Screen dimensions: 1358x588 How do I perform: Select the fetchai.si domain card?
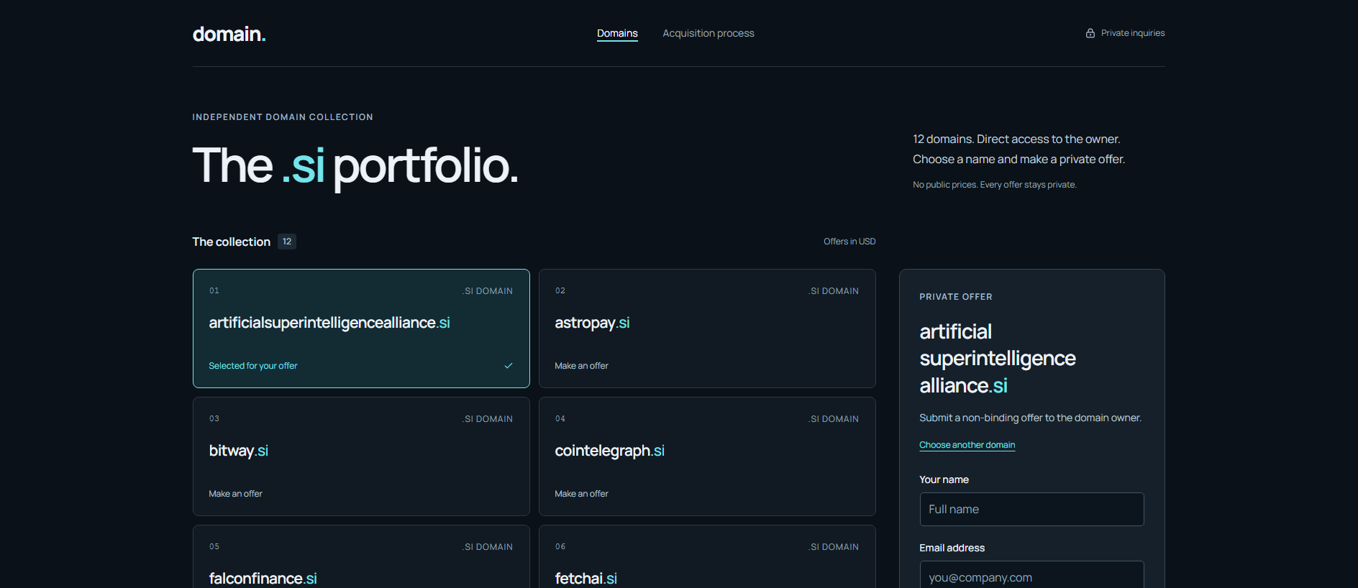[x=707, y=557]
